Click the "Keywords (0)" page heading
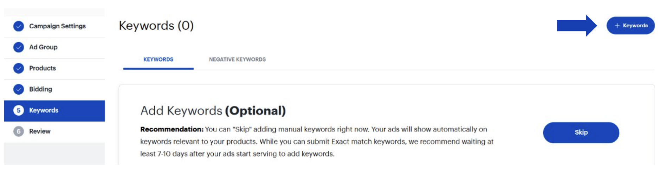Screen dimensions: 660x171 pos(156,26)
